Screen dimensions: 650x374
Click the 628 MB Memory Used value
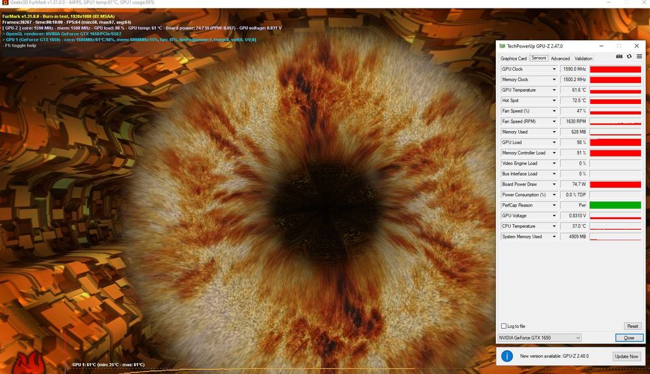(574, 132)
